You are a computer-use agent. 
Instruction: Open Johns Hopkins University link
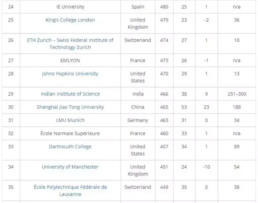(x=70, y=74)
